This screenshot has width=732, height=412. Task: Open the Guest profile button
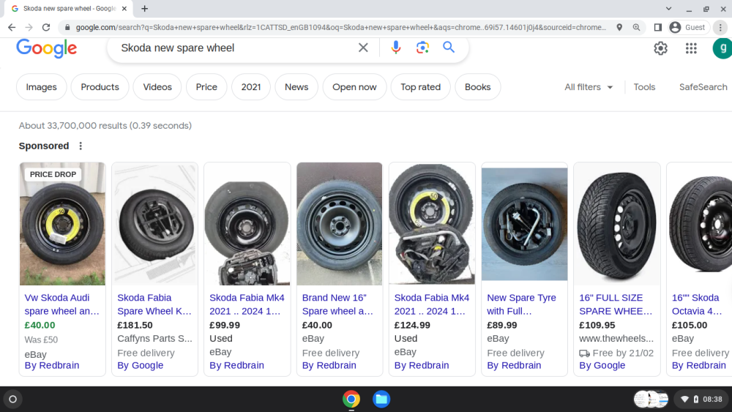688,28
